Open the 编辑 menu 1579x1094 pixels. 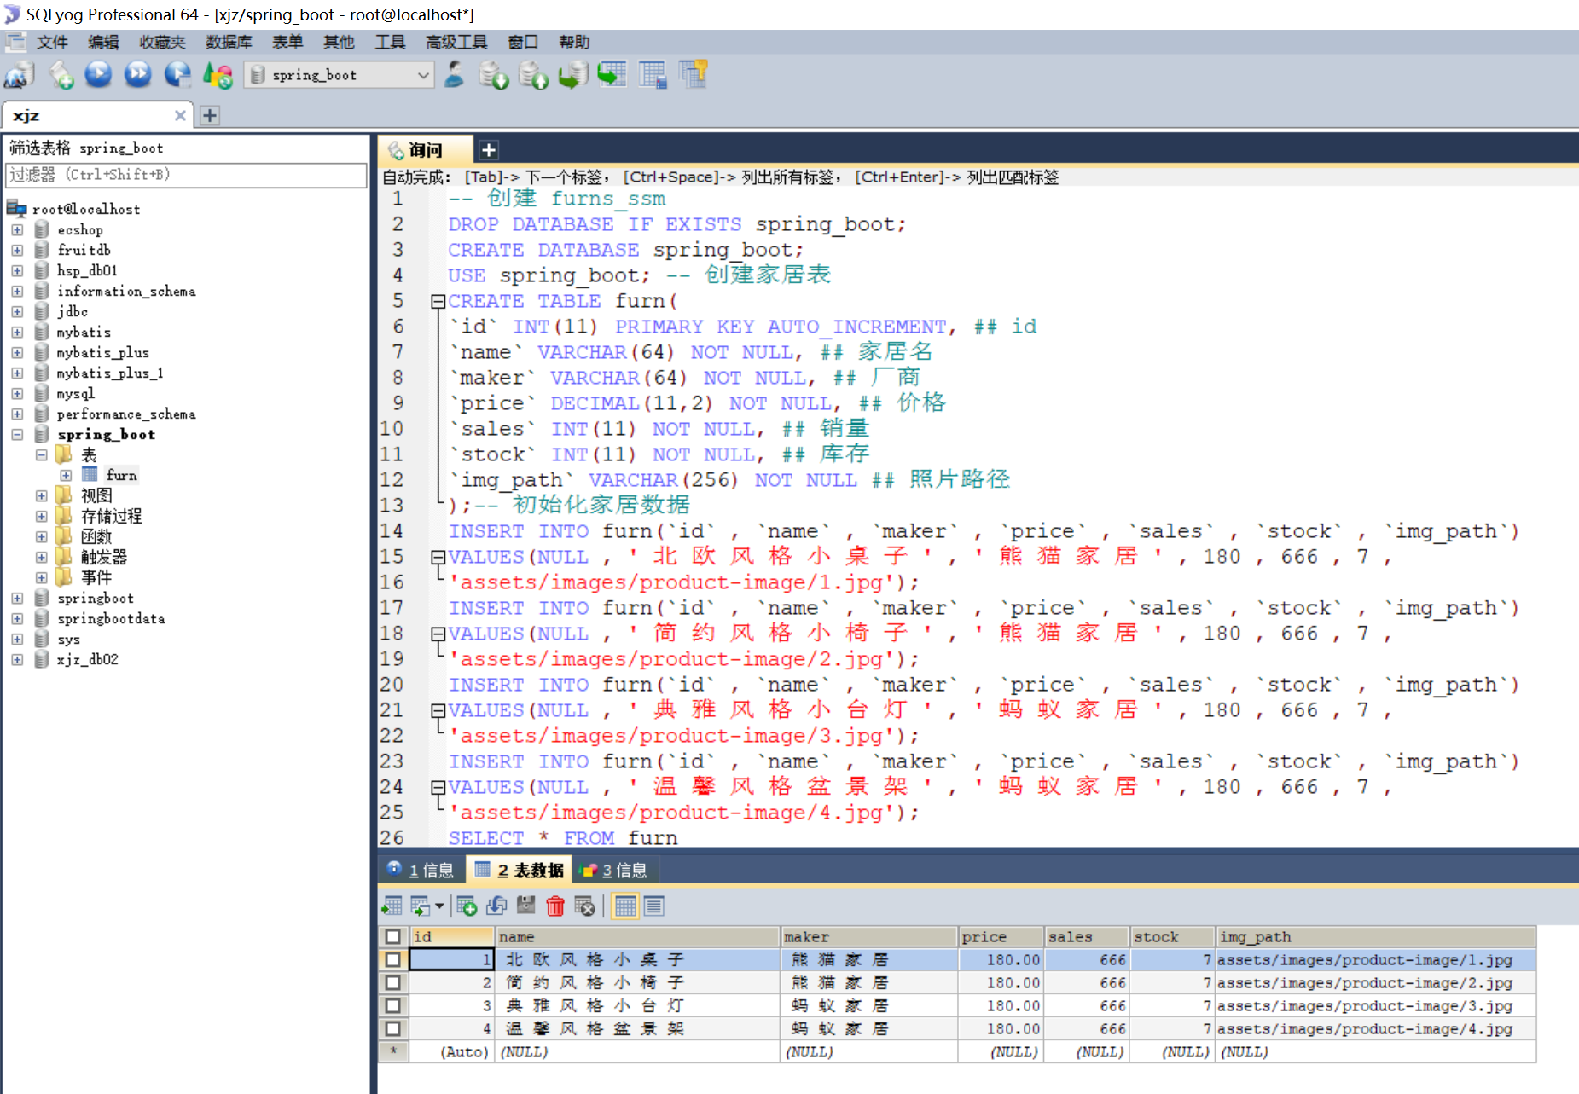coord(103,42)
